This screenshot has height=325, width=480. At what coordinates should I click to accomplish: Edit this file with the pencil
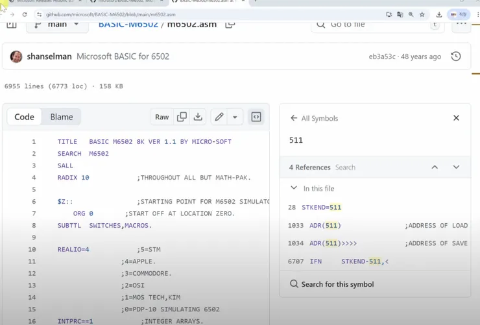pos(219,117)
